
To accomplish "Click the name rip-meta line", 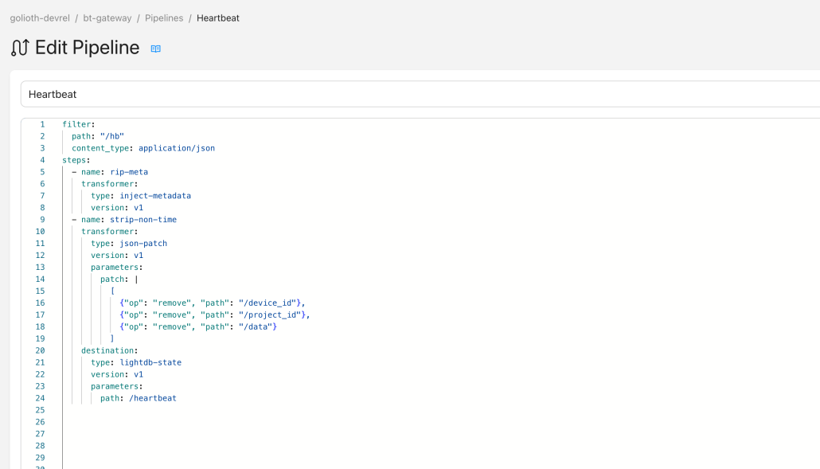I will 110,172.
